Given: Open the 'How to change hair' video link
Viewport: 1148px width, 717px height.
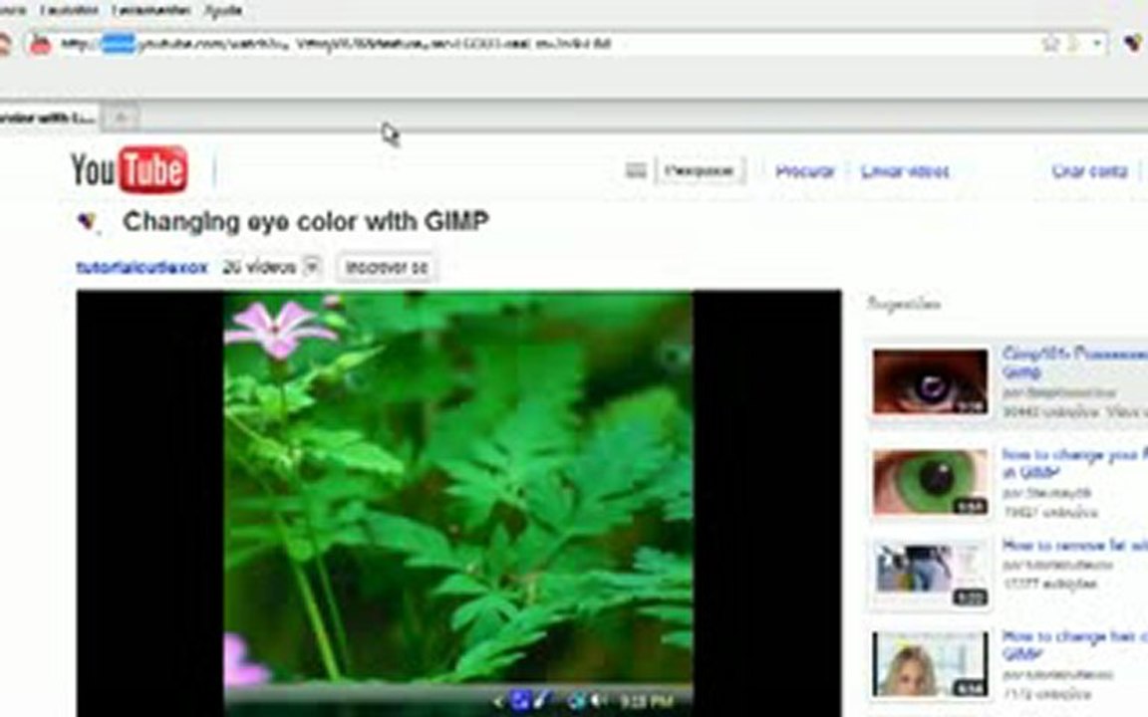Looking at the screenshot, I should 1075,645.
